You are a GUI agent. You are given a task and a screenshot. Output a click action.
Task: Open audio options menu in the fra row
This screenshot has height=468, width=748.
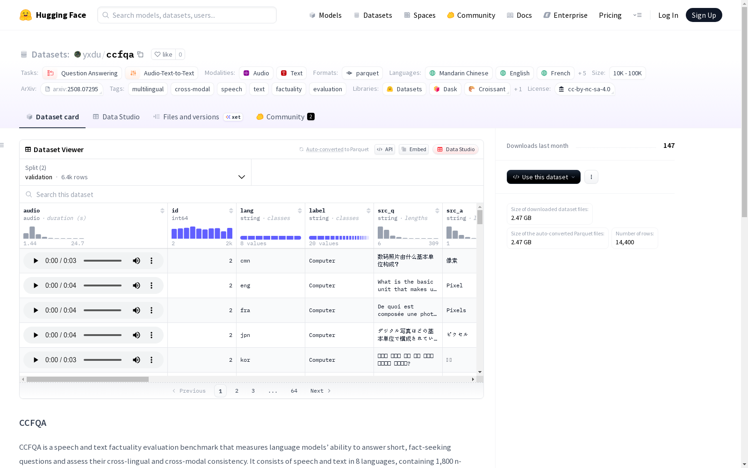pyautogui.click(x=151, y=310)
